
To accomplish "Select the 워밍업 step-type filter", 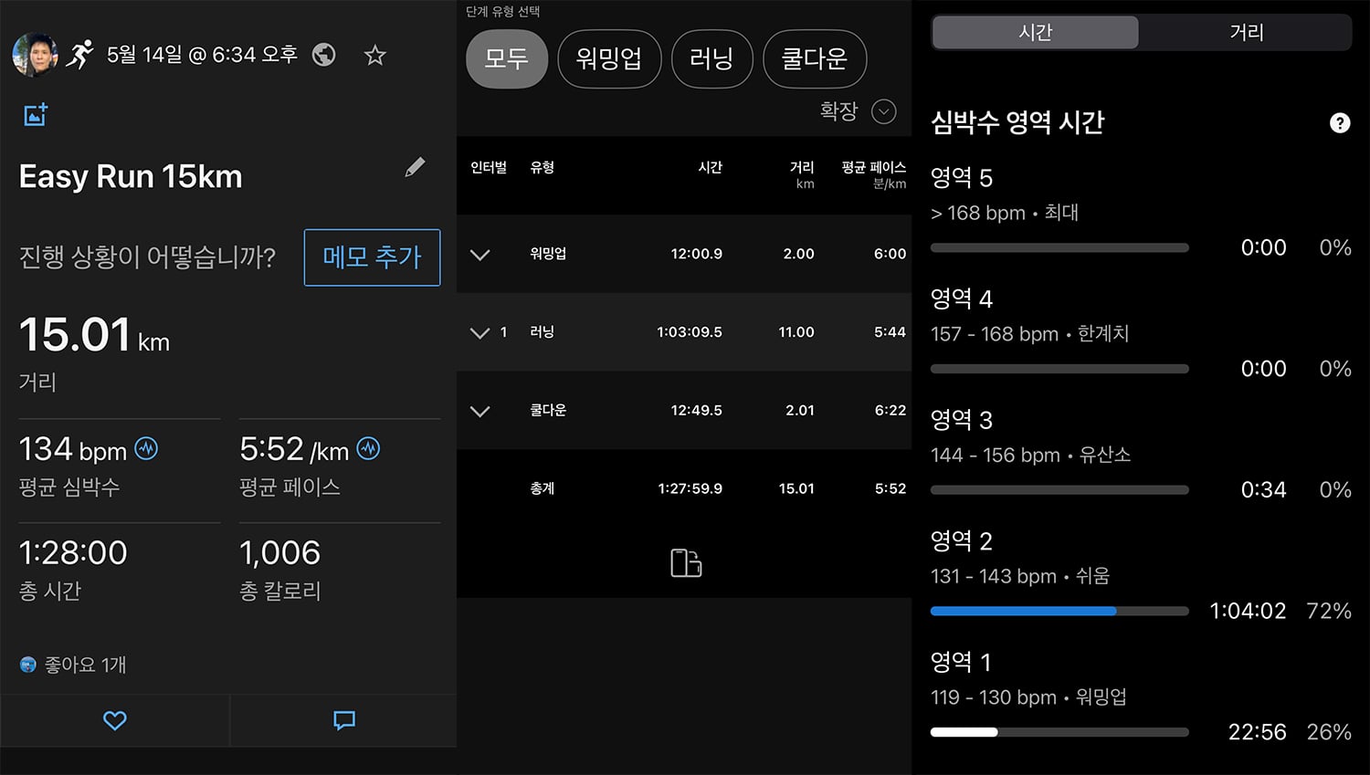I will 609,59.
